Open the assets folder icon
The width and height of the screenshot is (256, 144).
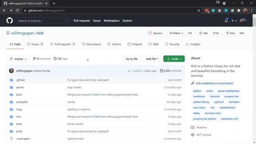point(12,87)
